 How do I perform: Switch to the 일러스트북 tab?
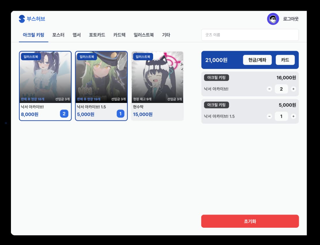[x=144, y=35]
